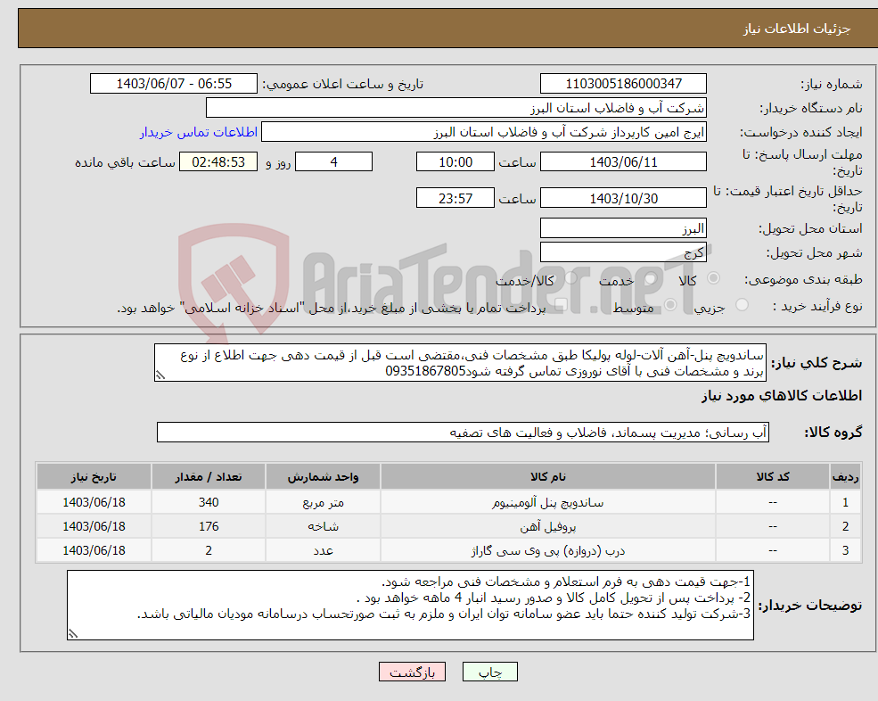Click the طبقه بندی موضوعی label
The width and height of the screenshot is (878, 701).
pyautogui.click(x=803, y=280)
